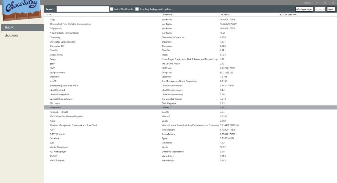Click author The GNOME Project
This screenshot has height=183, width=337.
(171, 64)
